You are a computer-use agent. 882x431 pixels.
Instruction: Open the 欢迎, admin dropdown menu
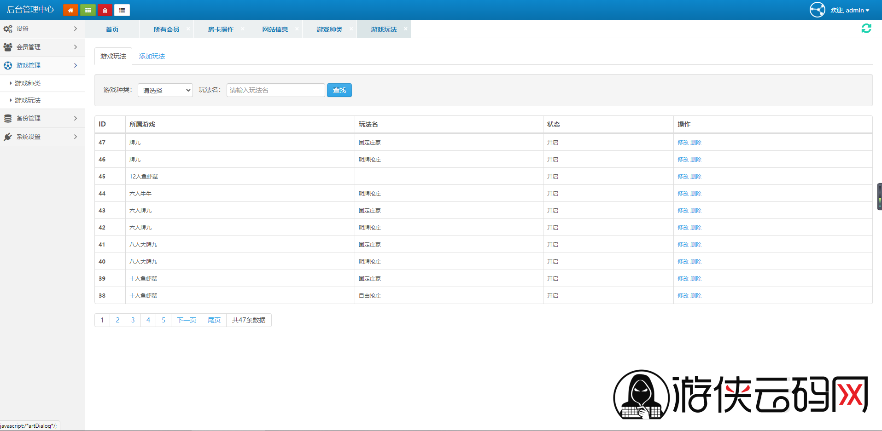pyautogui.click(x=850, y=10)
